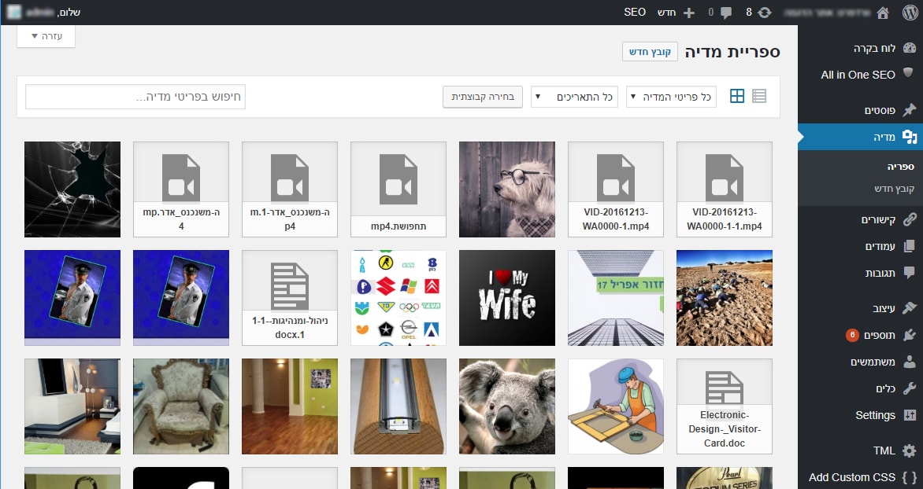Select the Electronic-Design-_Visitor-Card.doc file
The height and width of the screenshot is (489, 923).
(x=724, y=406)
